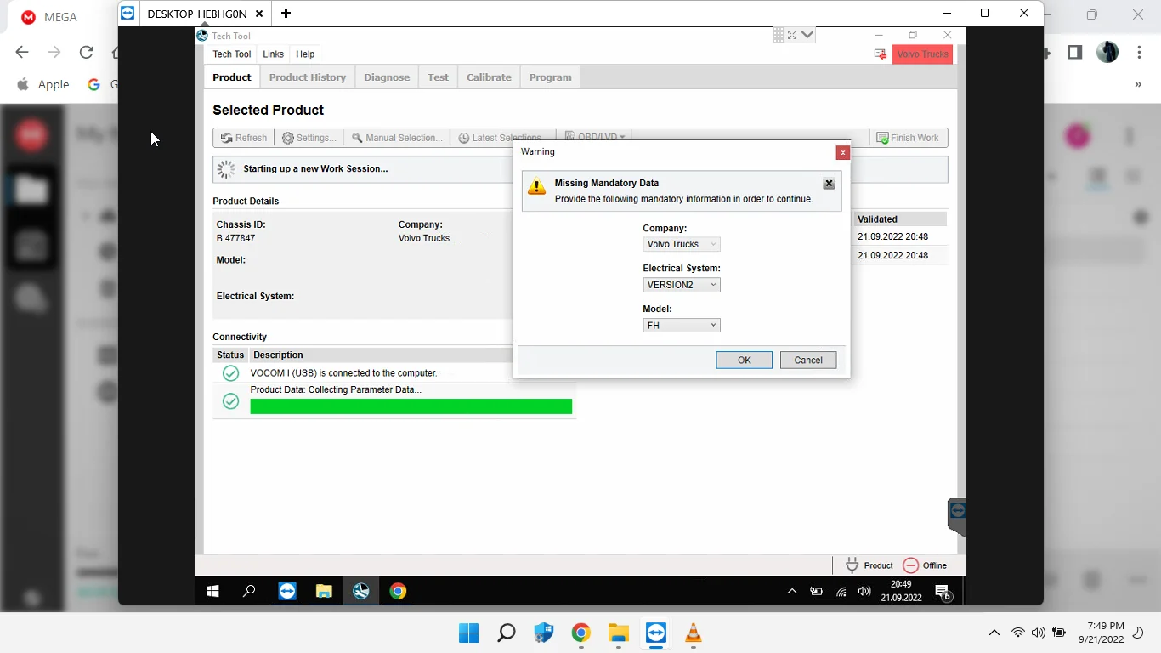1161x653 pixels.
Task: Open the Windows 11 Start menu
Action: pyautogui.click(x=468, y=633)
